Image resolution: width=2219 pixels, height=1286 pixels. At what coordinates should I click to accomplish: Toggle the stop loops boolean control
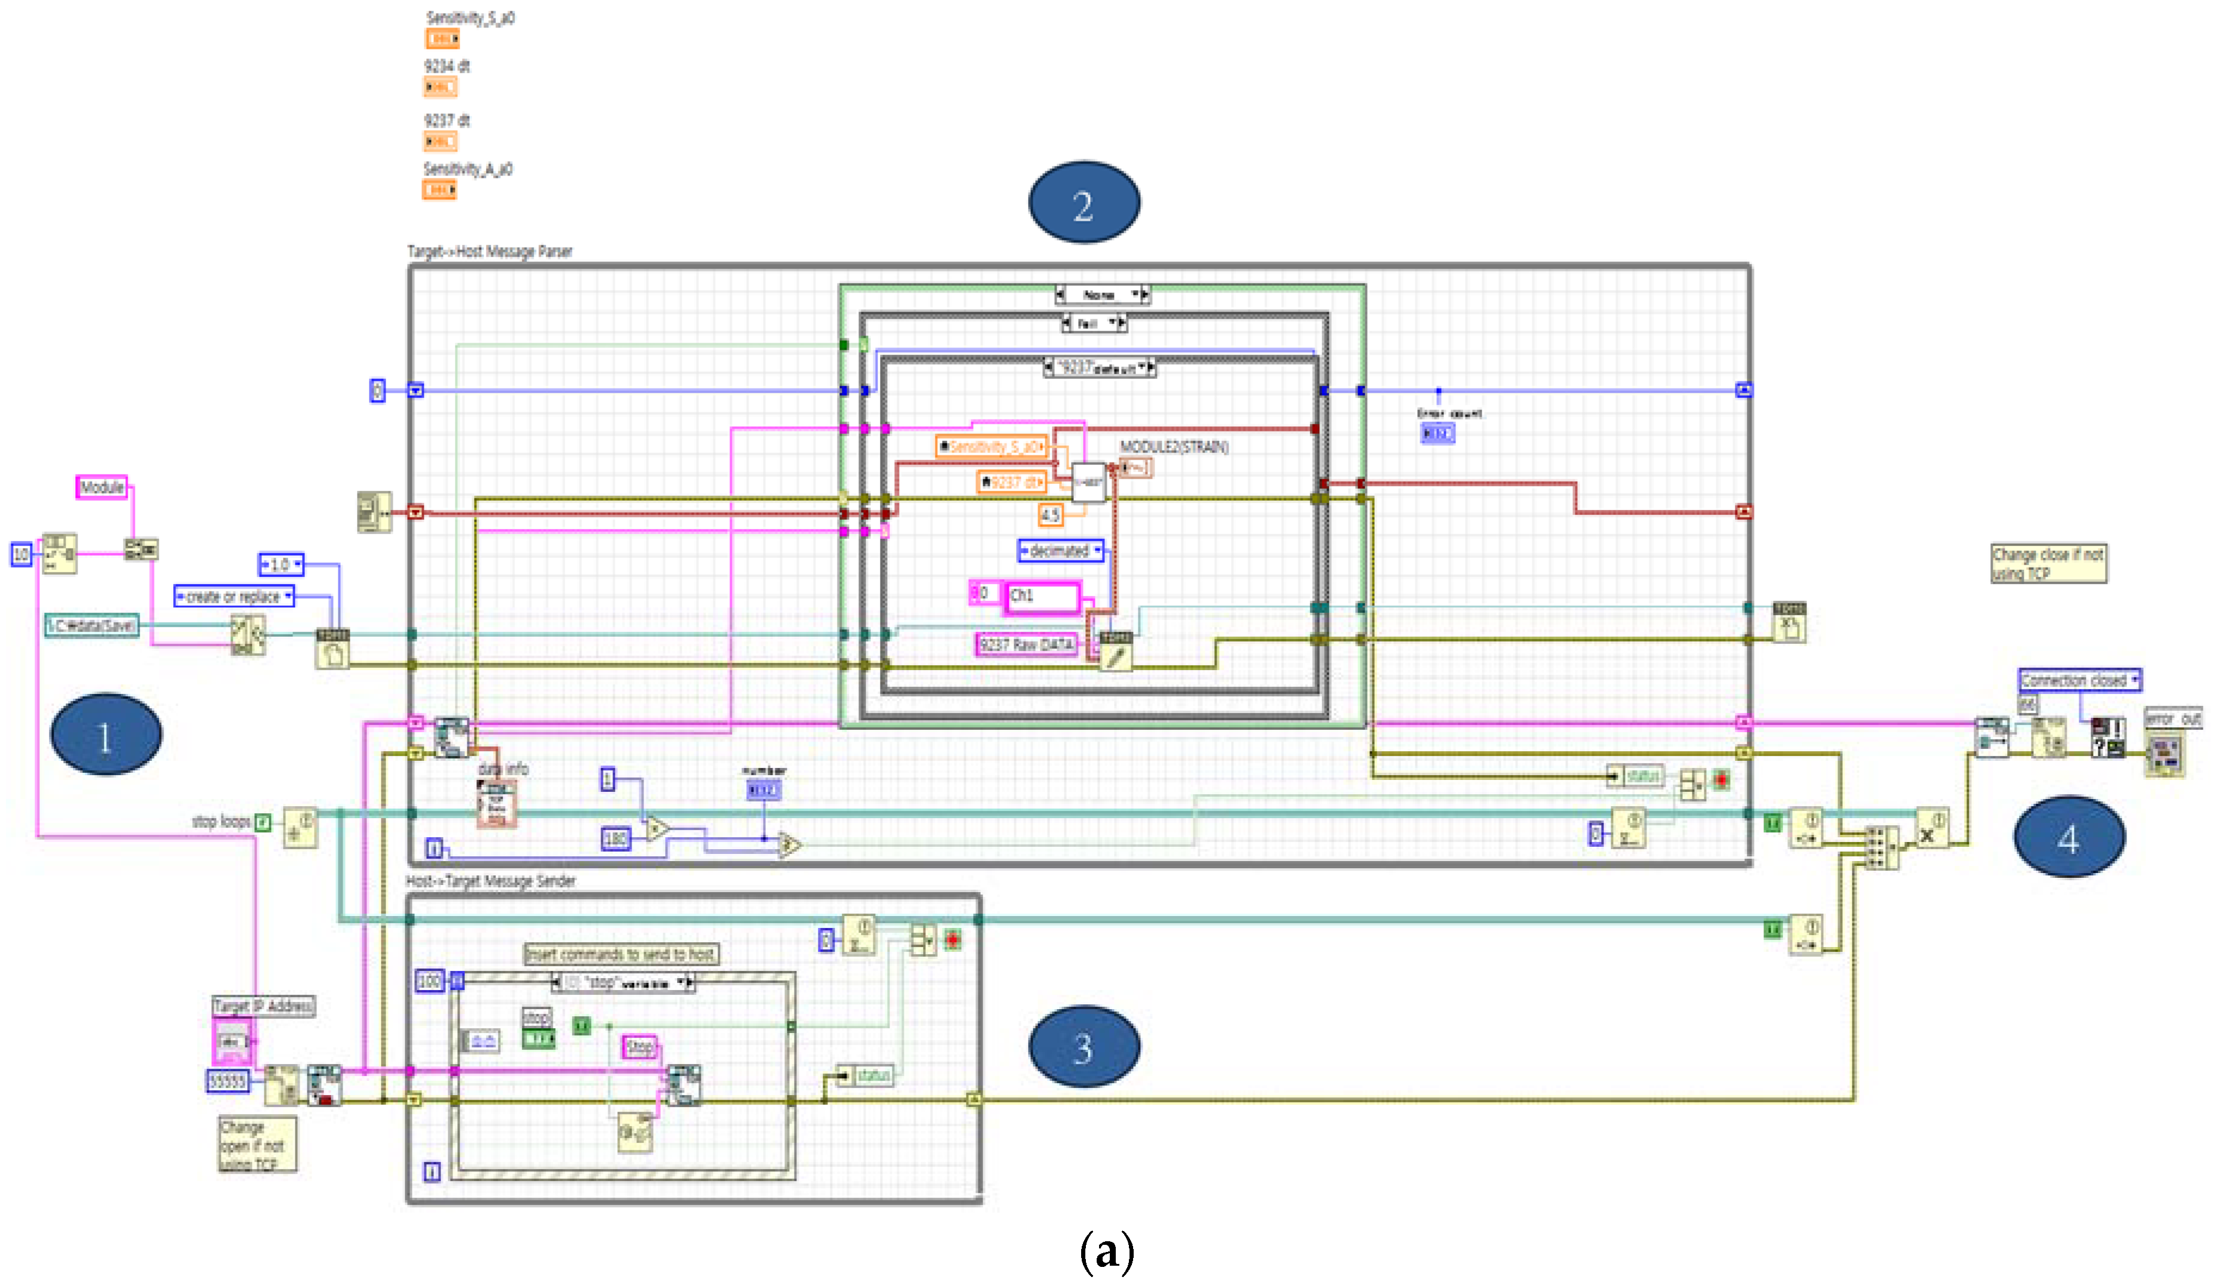(263, 822)
